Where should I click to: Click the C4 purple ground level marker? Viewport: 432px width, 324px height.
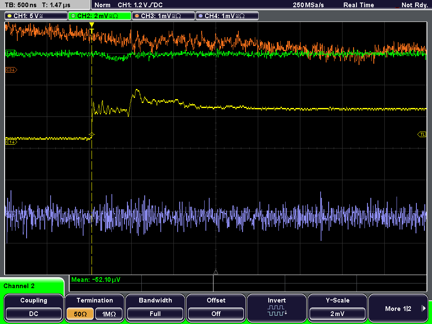pyautogui.click(x=11, y=213)
